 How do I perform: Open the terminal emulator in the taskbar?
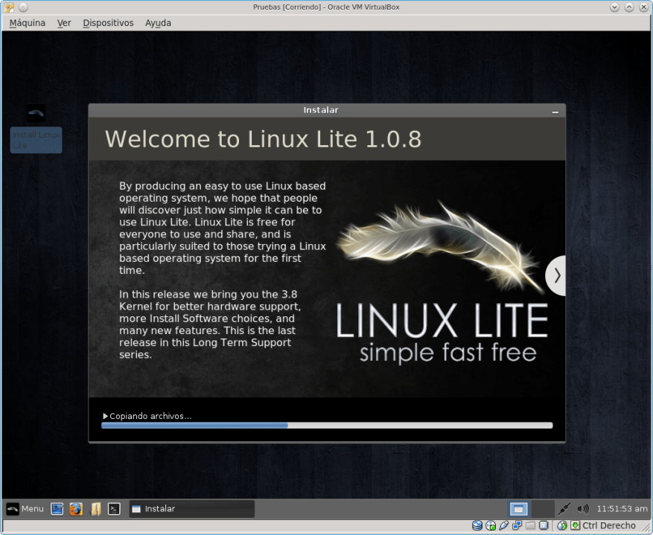pos(113,509)
